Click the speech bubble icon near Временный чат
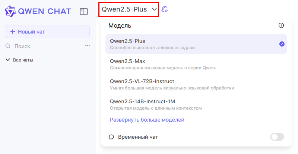Image resolution: width=298 pixels, height=154 pixels. pyautogui.click(x=111, y=137)
